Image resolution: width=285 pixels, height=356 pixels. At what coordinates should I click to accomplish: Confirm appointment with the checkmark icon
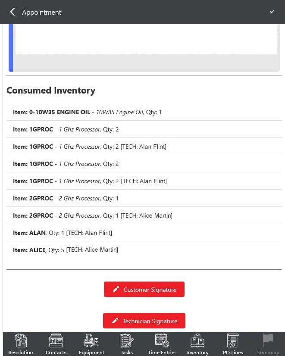point(272,12)
